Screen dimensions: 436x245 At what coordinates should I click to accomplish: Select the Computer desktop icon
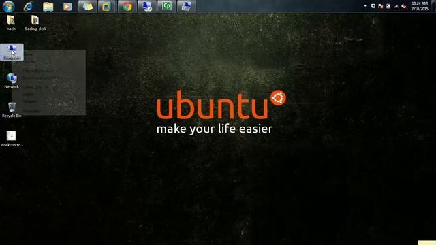12,52
